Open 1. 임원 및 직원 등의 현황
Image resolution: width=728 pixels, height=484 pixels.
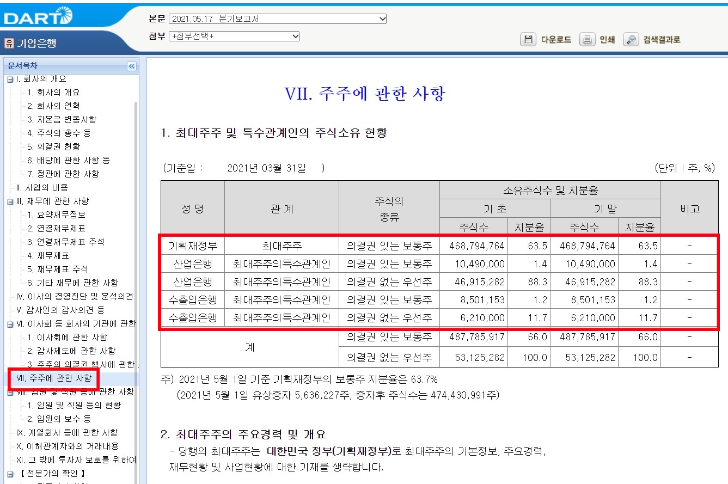(74, 406)
